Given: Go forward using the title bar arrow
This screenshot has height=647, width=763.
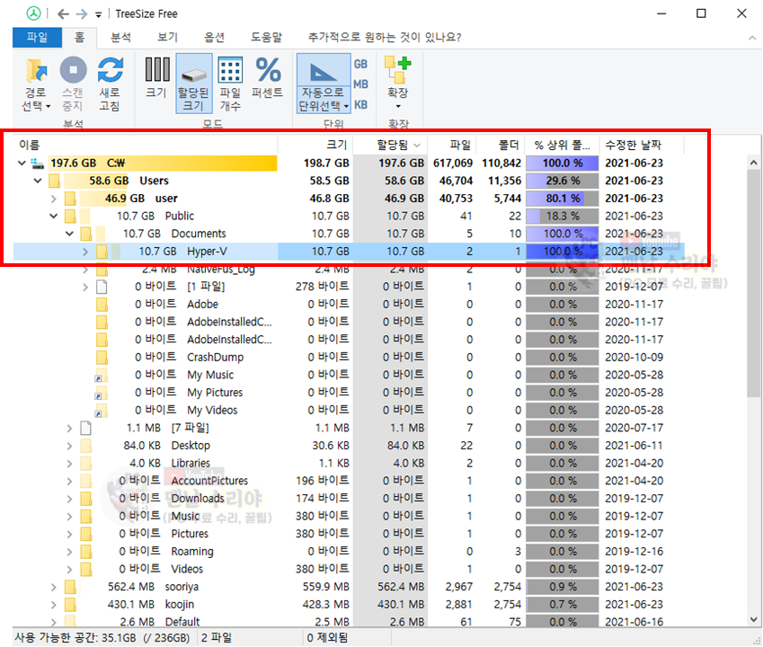Looking at the screenshot, I should (82, 13).
